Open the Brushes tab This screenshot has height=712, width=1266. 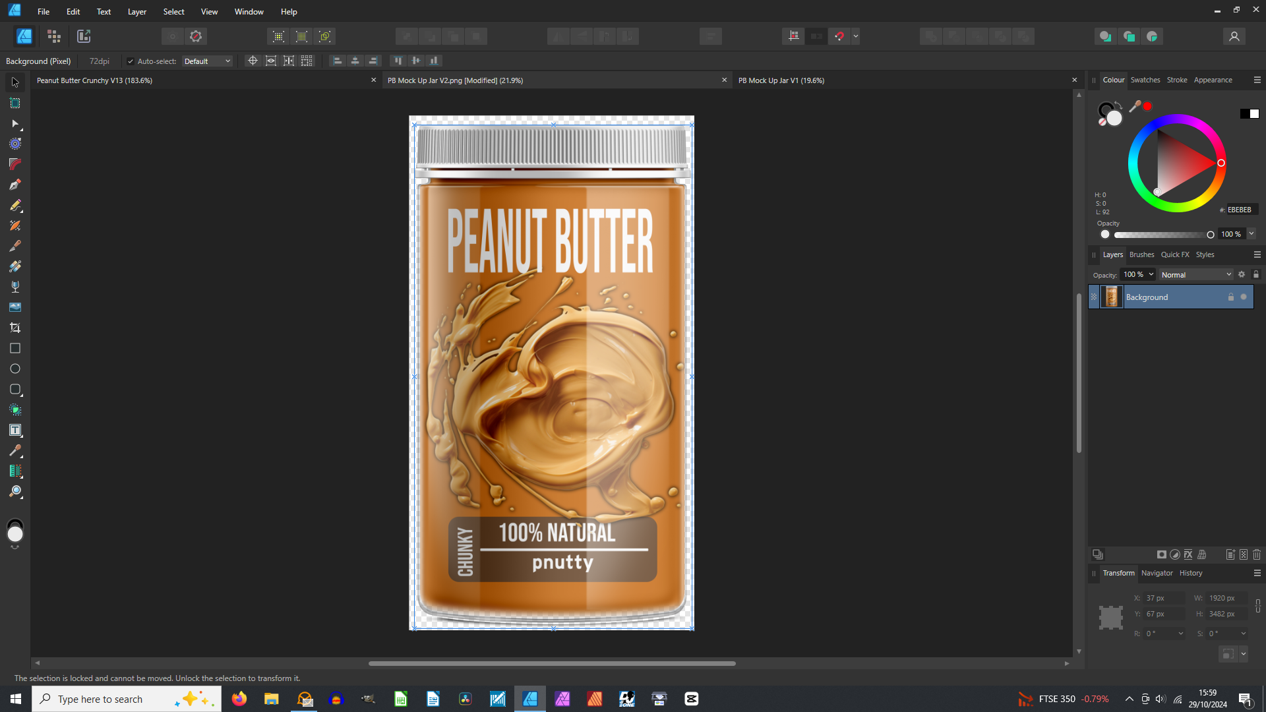point(1142,254)
